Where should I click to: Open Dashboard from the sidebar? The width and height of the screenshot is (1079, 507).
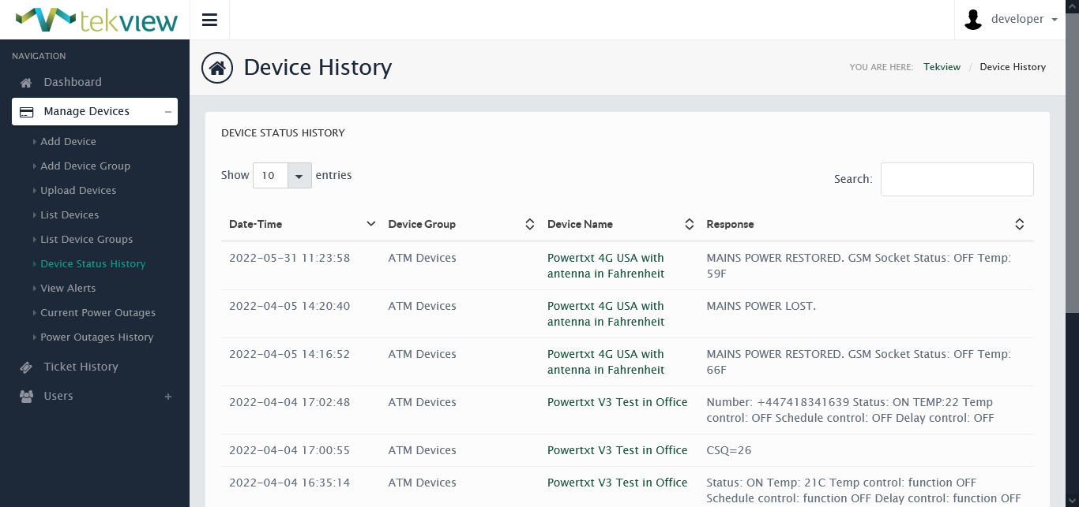[73, 82]
